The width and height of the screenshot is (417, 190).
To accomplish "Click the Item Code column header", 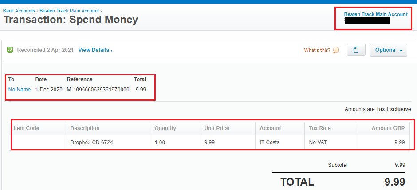I will pyautogui.click(x=38, y=128).
